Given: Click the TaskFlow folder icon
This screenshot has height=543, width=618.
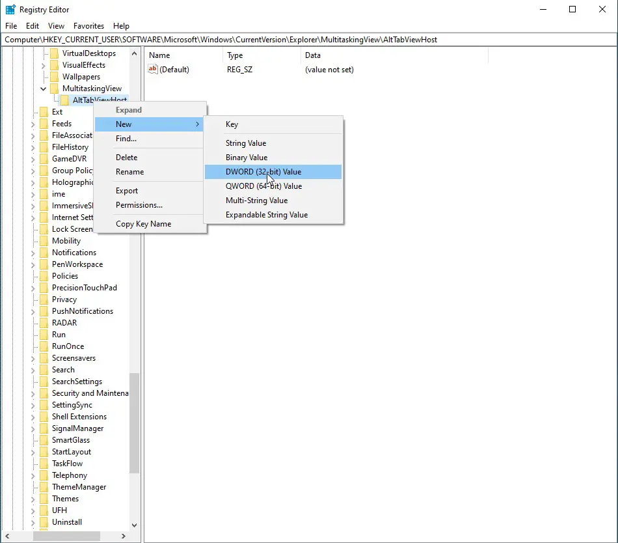Looking at the screenshot, I should pyautogui.click(x=44, y=464).
